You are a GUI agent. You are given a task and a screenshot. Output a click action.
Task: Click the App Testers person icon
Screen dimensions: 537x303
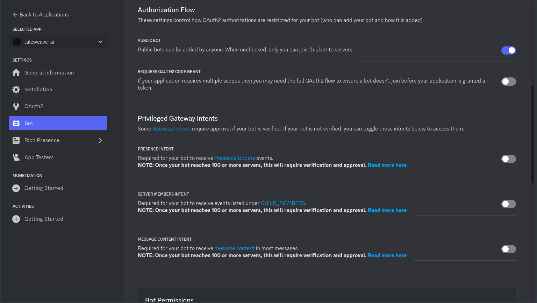(16, 157)
